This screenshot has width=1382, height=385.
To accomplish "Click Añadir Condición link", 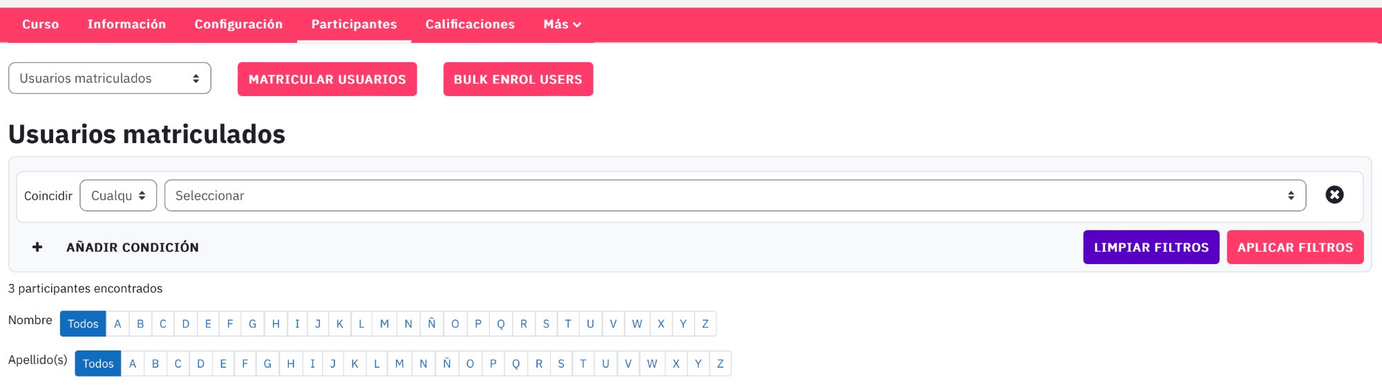I will point(133,247).
